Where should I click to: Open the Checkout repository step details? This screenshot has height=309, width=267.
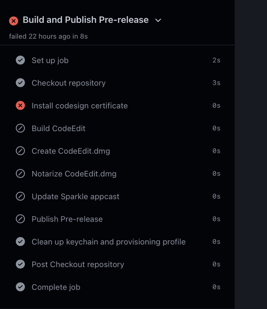pyautogui.click(x=68, y=83)
